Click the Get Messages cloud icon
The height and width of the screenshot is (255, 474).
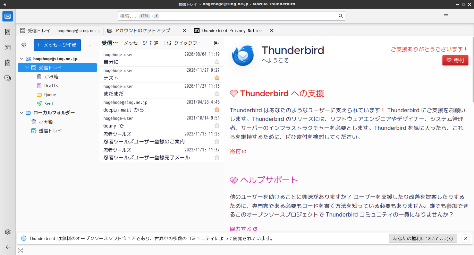pyautogui.click(x=24, y=45)
